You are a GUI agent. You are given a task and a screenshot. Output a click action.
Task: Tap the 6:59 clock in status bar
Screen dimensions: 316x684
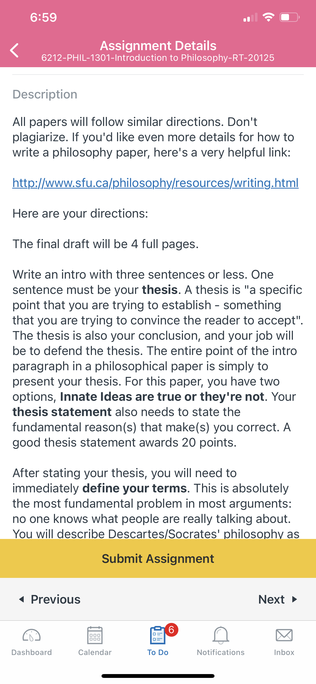coord(44,17)
